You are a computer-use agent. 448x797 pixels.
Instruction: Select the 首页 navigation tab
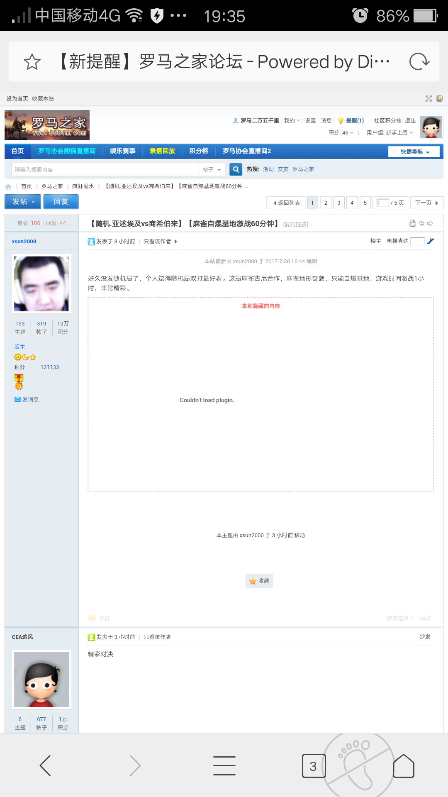click(18, 151)
